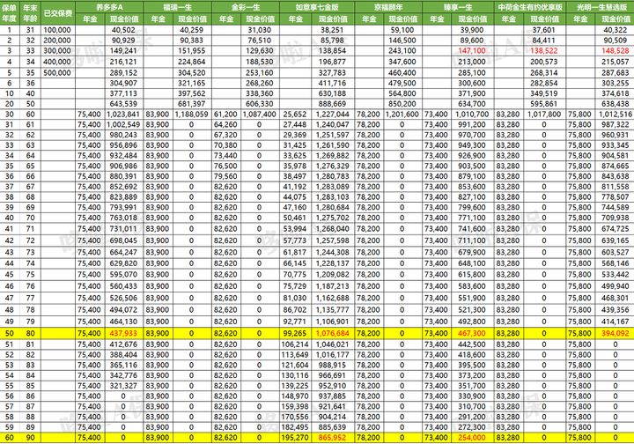Screen dimensions: 634x444
Task: Select cash value cell 1,106,901
Action: tap(332, 322)
